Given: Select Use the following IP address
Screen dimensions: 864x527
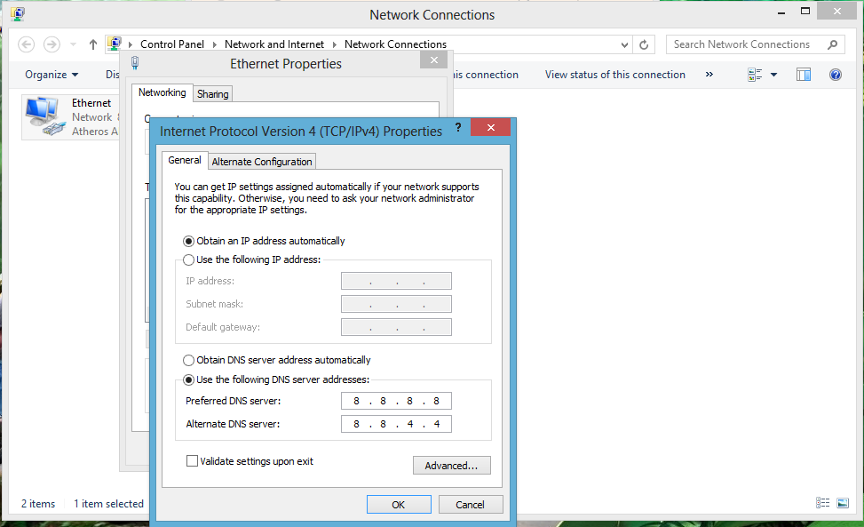Looking at the screenshot, I should (188, 260).
